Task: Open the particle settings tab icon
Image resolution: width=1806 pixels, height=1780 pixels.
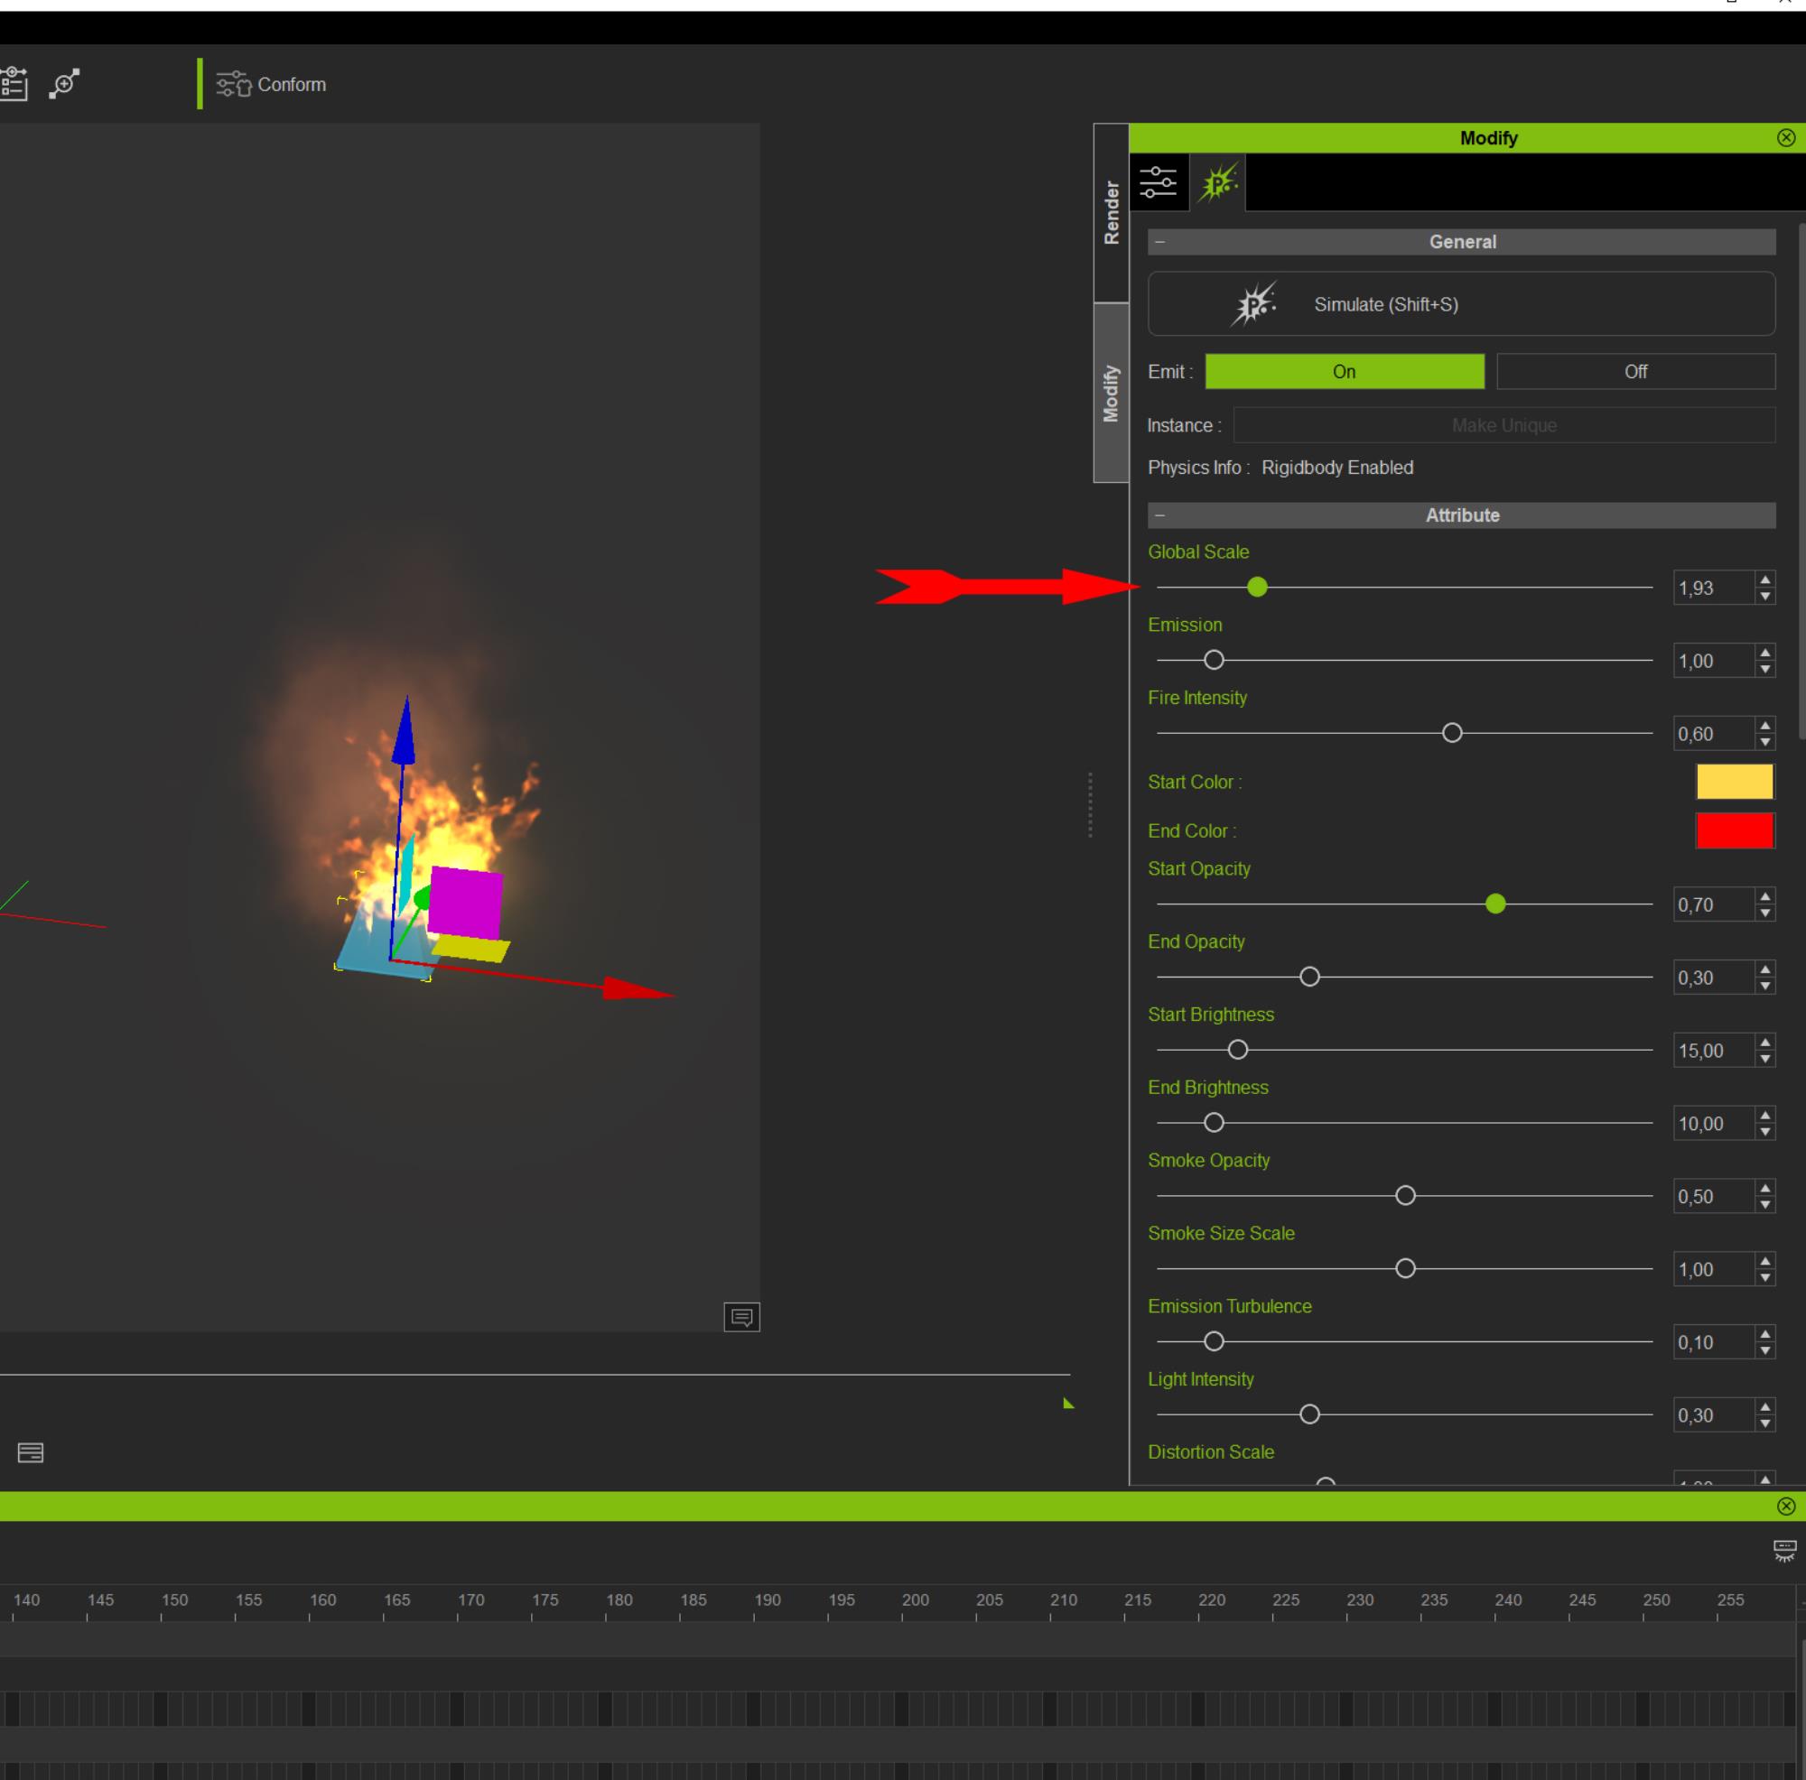Action: (x=1218, y=181)
